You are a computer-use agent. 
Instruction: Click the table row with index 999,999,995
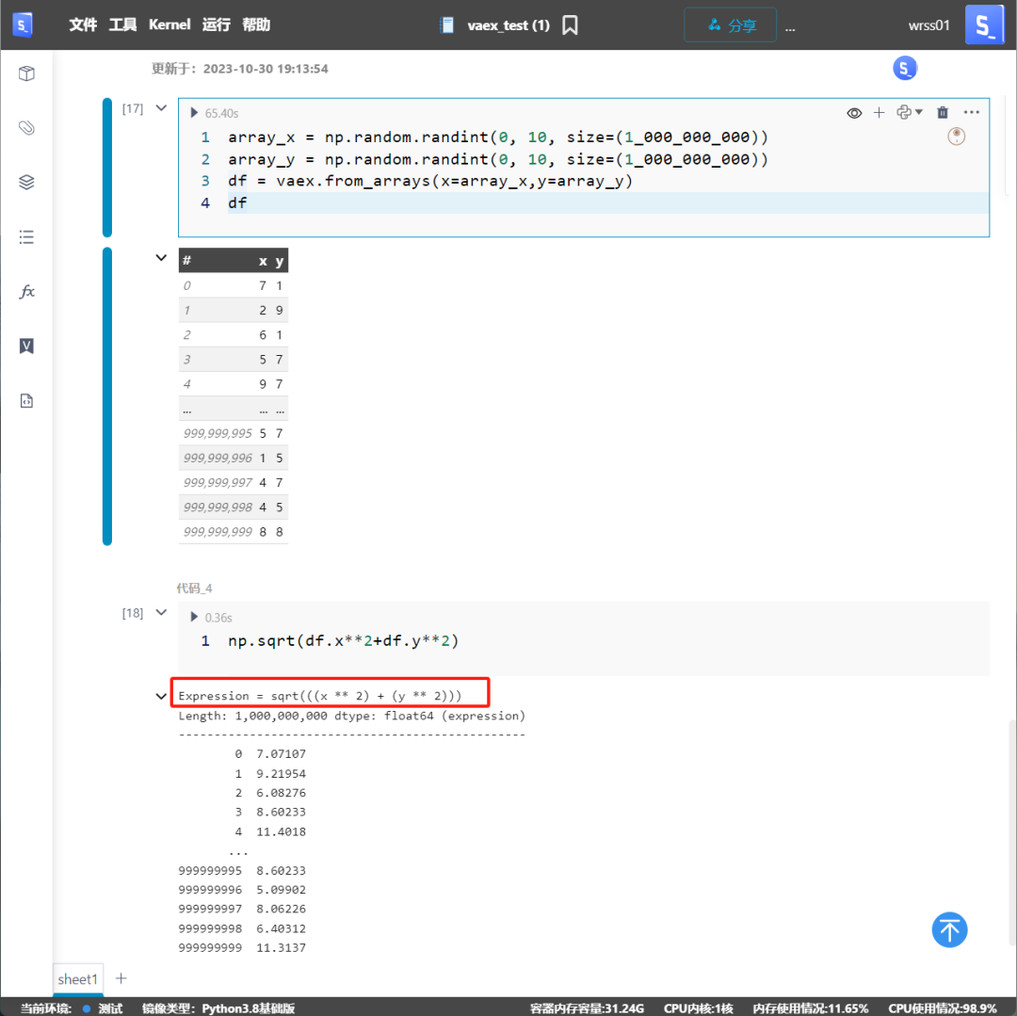234,433
